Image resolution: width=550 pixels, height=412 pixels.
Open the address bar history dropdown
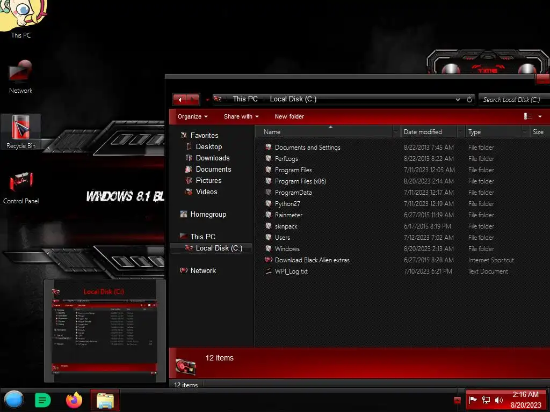point(458,99)
